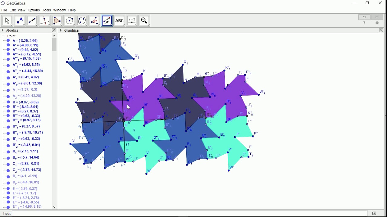Toggle visibility of point A' = (-4.08, 8.19)
Viewport: 387px width, 217px height.
8,45
